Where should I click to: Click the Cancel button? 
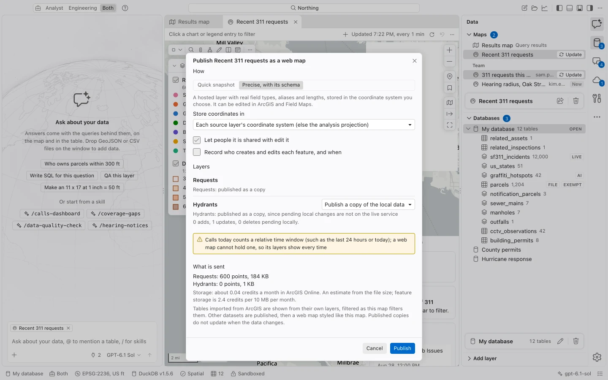(x=375, y=348)
